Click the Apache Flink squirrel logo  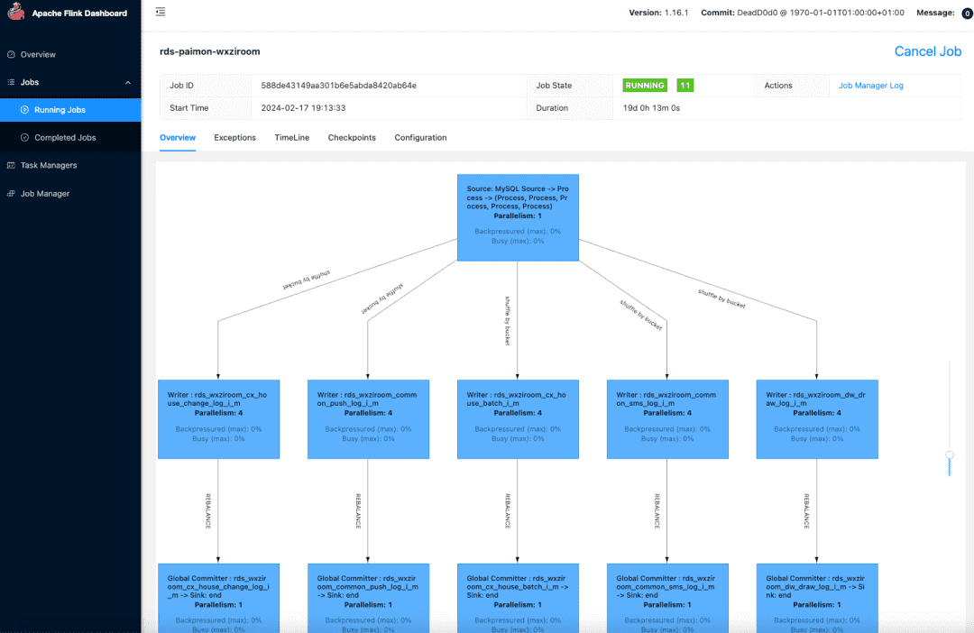point(17,14)
